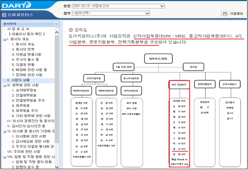Select 1. 회사의 개요 in the tree
Image resolution: width=248 pixels, height=170 pixels.
[x=23, y=44]
